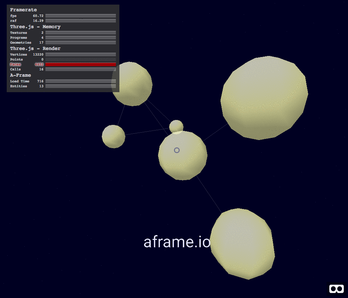Click the Textures stat label
Screen dimensions: 348x298
click(x=18, y=33)
